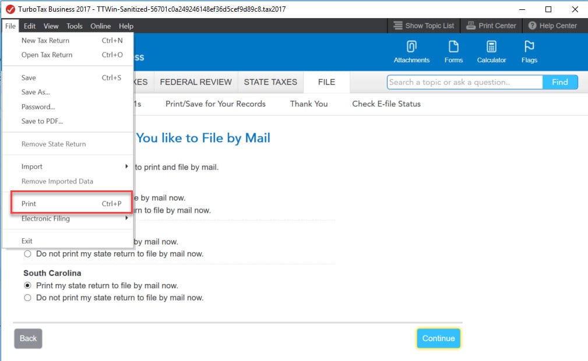Open the Online menu
Image resolution: width=588 pixels, height=361 pixels.
click(100, 26)
